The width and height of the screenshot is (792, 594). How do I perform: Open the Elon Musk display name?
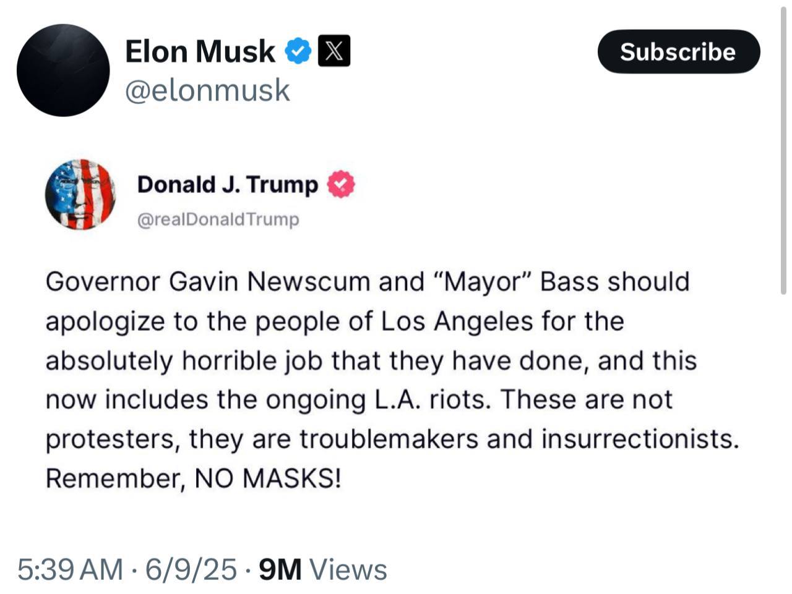[200, 51]
